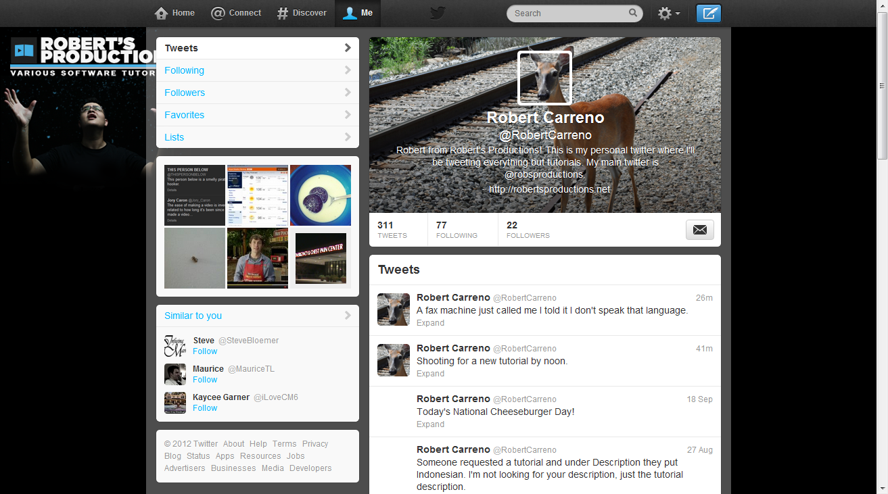Click the scrollbar up arrow
The height and width of the screenshot is (494, 888).
pyautogui.click(x=882, y=5)
